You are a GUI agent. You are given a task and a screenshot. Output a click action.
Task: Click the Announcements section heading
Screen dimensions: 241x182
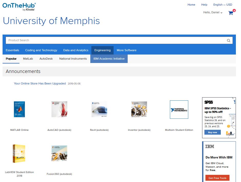pyautogui.click(x=23, y=71)
